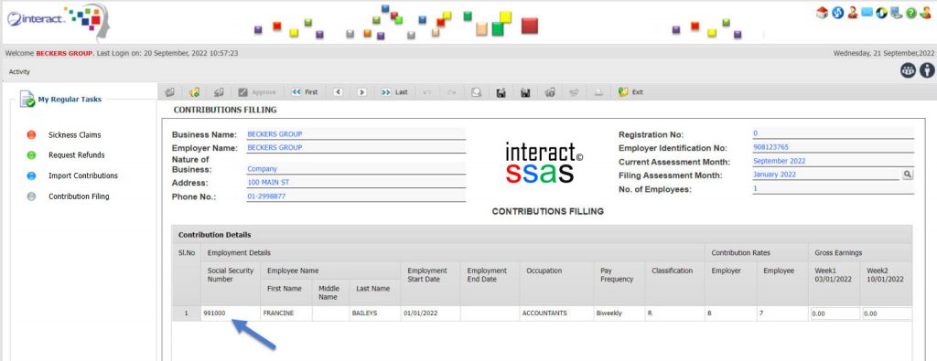Click the Exit toolbar button
The width and height of the screenshot is (937, 361).
tap(631, 92)
